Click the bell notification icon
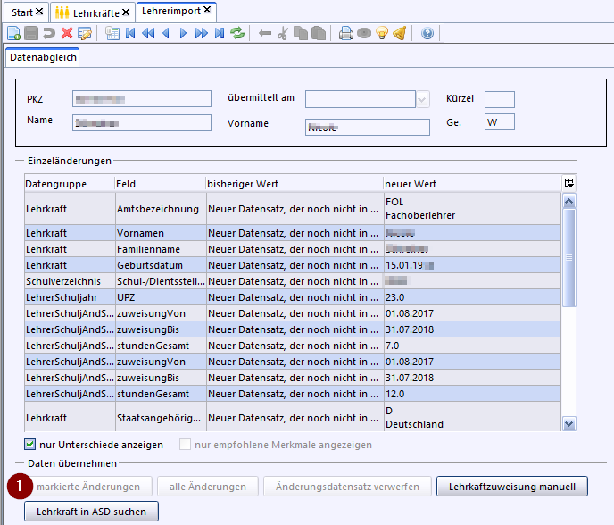The image size is (614, 525). coord(400,33)
